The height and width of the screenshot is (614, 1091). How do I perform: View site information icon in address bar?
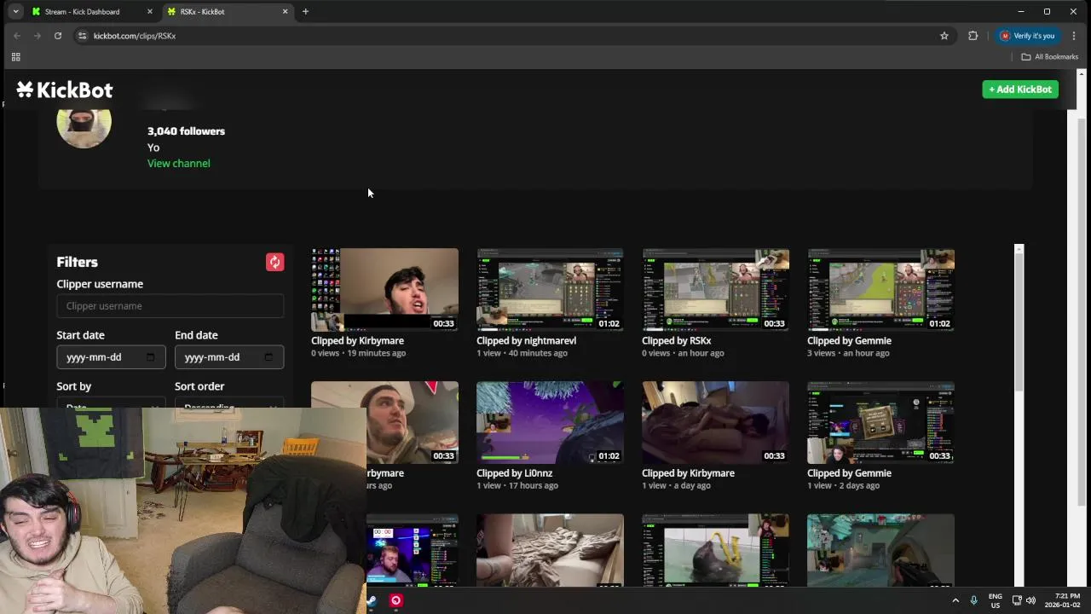(82, 36)
